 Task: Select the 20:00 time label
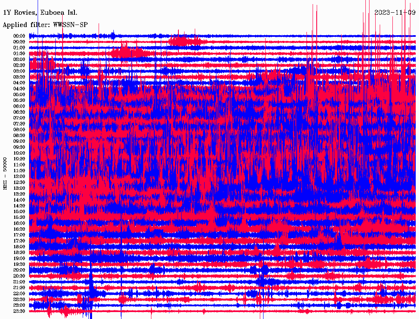click(x=19, y=270)
